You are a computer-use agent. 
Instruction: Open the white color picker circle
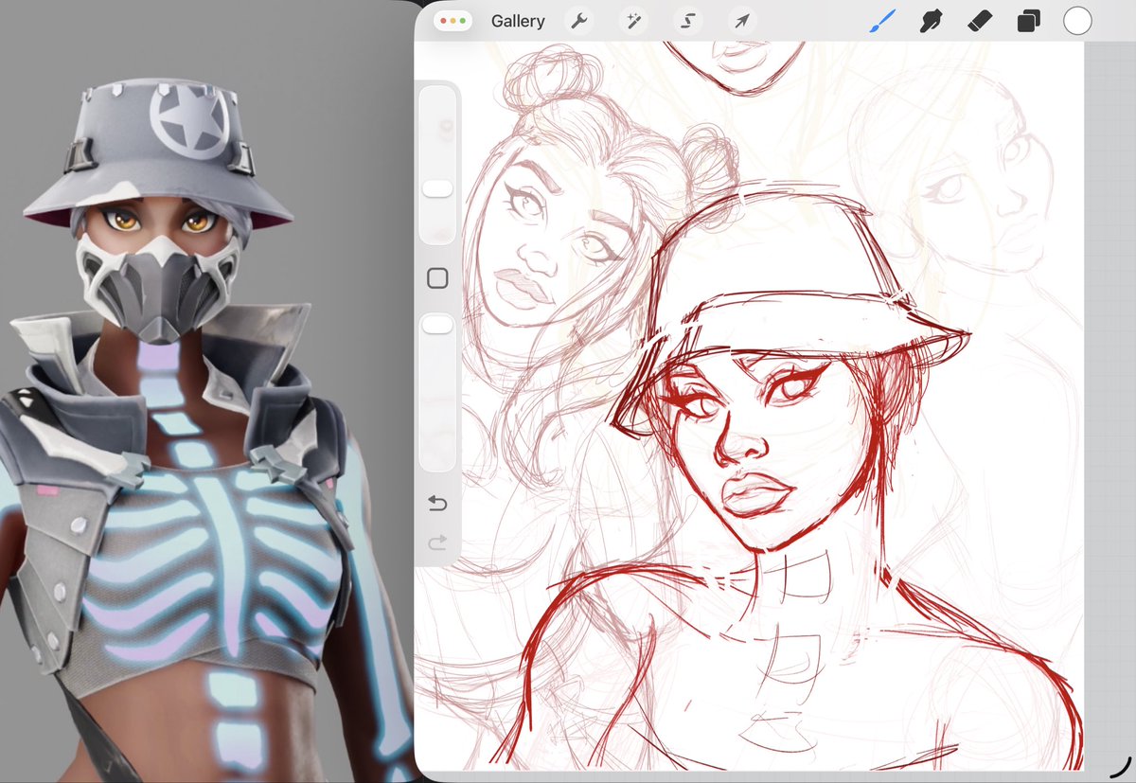tap(1077, 21)
